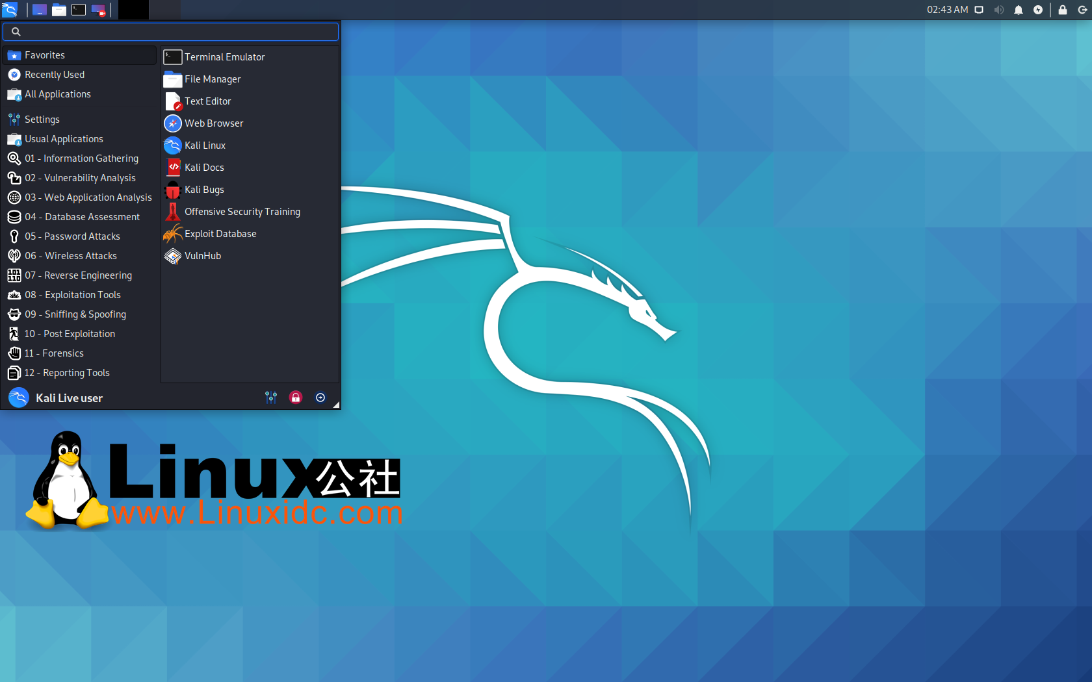
Task: Open 01 - Information Gathering category
Action: click(80, 158)
